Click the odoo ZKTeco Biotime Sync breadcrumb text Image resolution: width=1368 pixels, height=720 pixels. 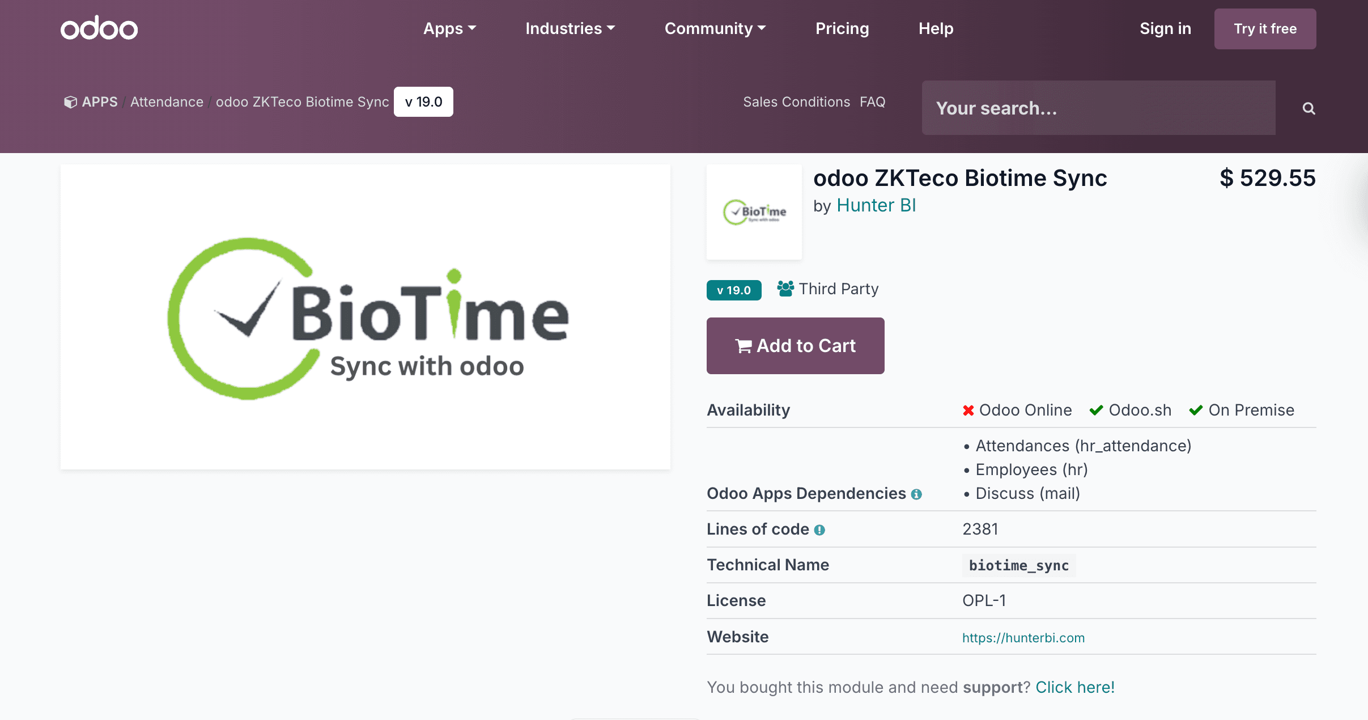[x=302, y=102]
